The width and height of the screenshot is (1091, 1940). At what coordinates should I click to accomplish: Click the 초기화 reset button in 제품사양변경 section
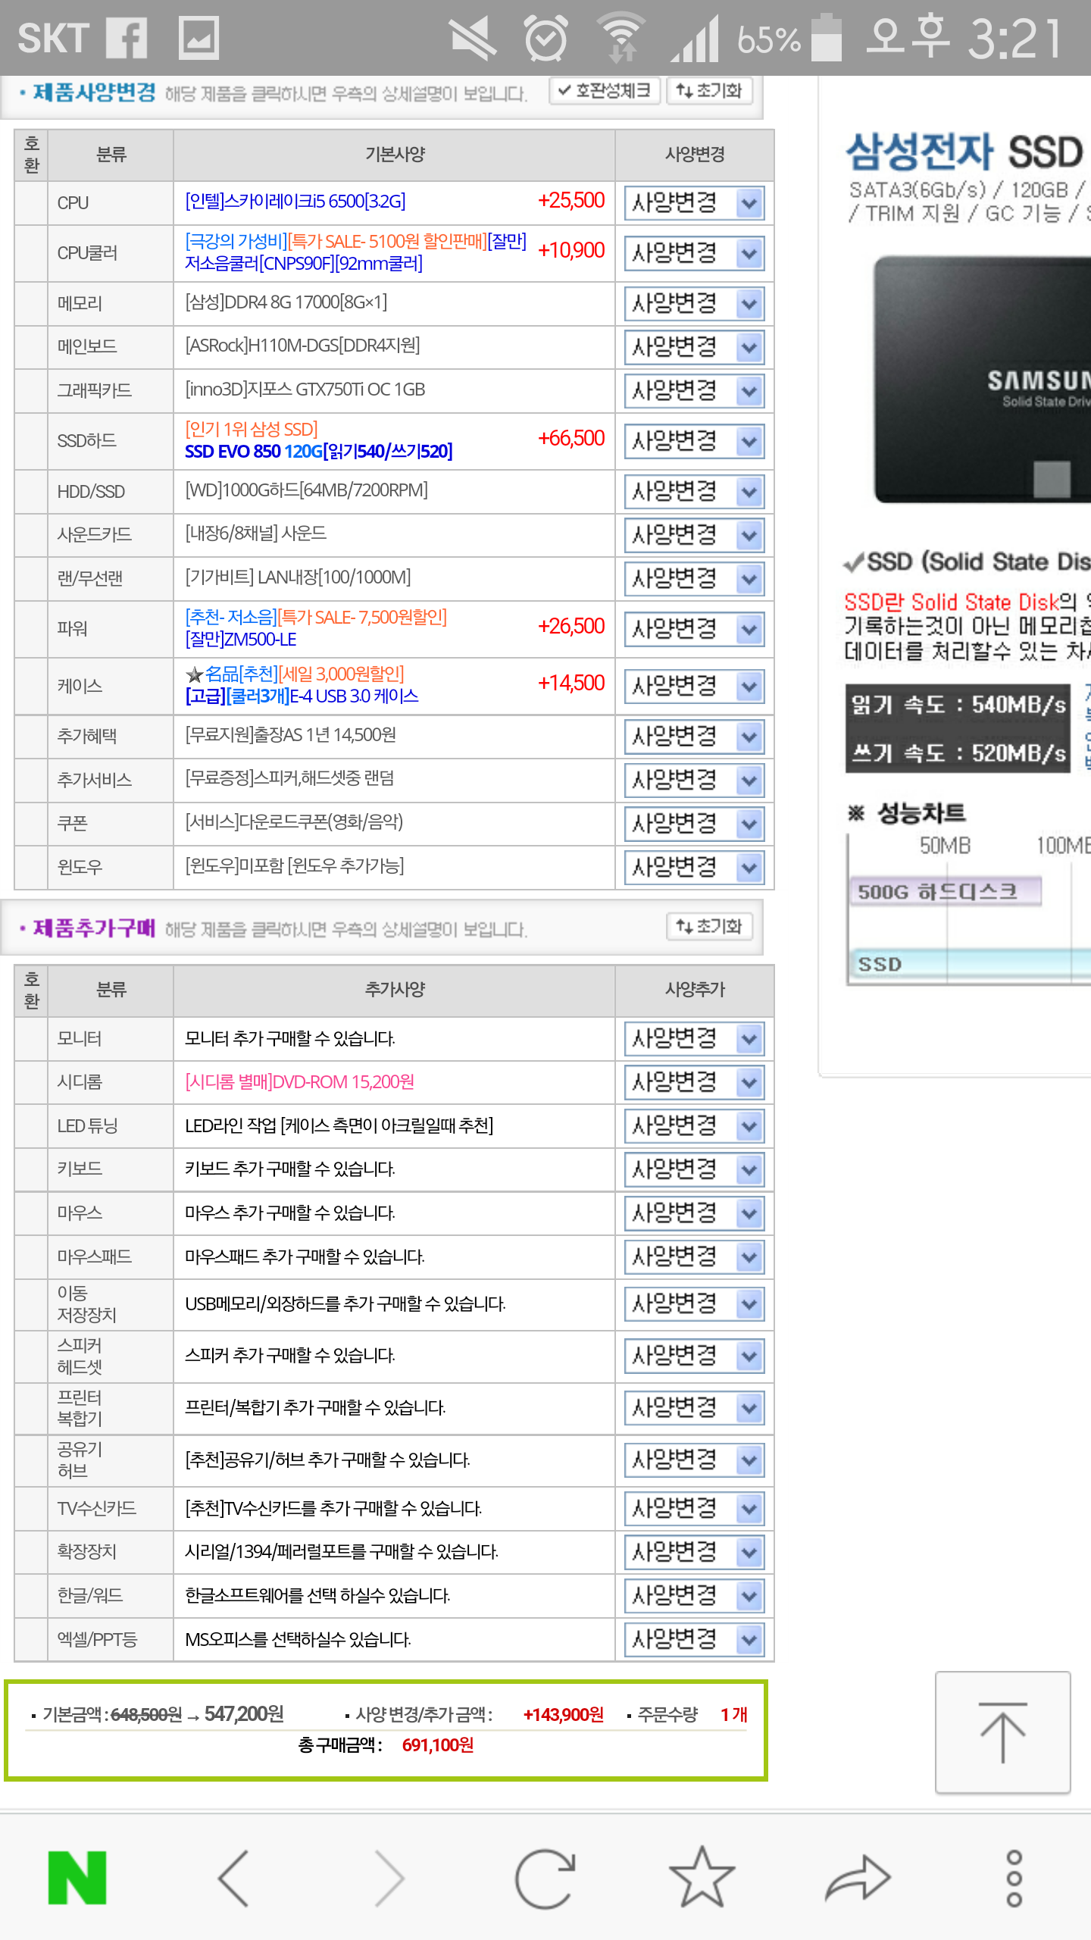(710, 91)
